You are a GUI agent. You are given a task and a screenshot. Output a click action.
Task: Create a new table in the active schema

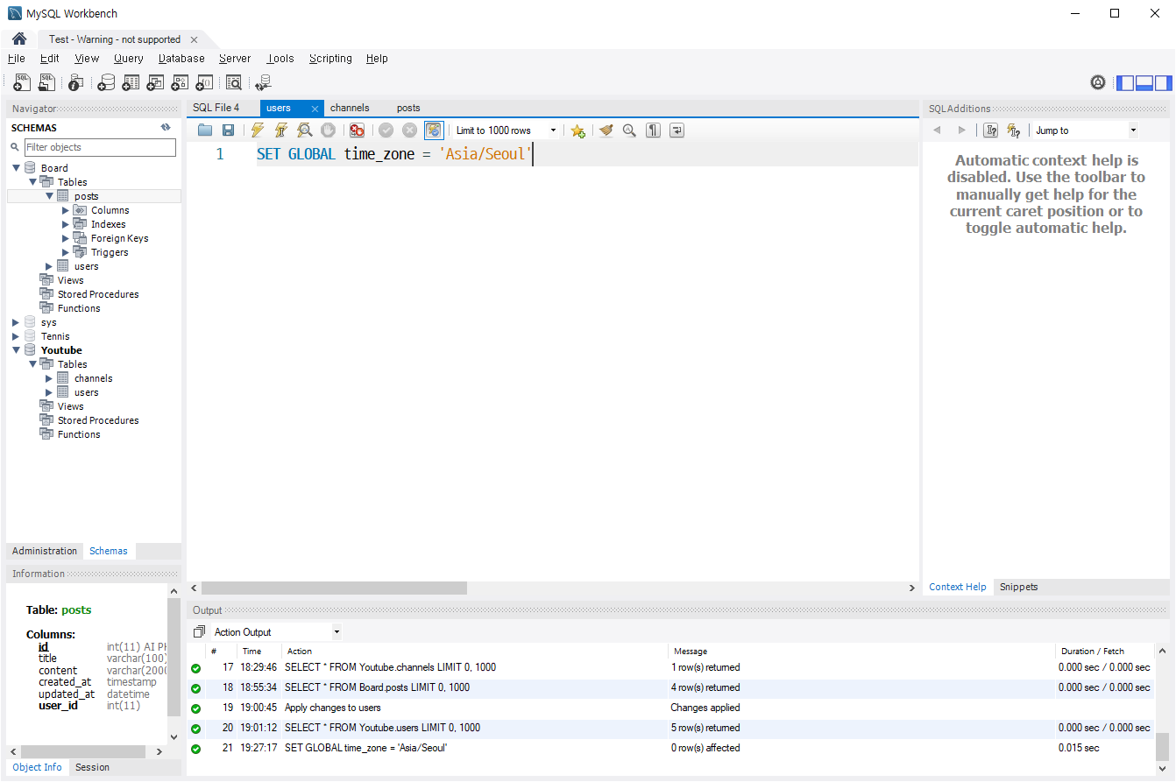click(x=131, y=82)
